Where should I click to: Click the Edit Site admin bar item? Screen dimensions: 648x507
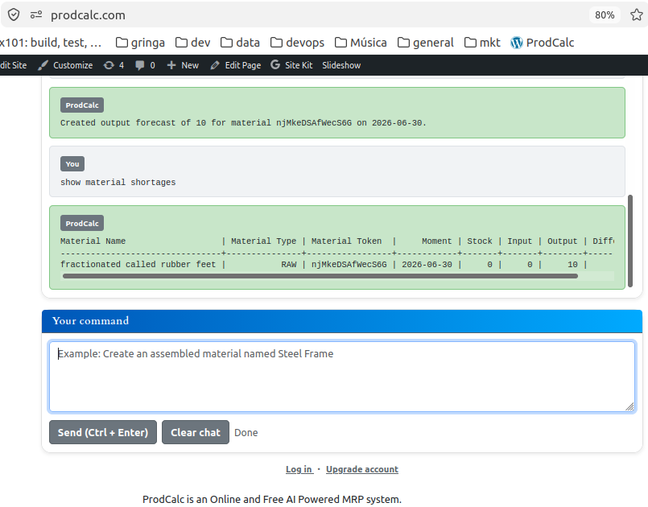coord(13,65)
